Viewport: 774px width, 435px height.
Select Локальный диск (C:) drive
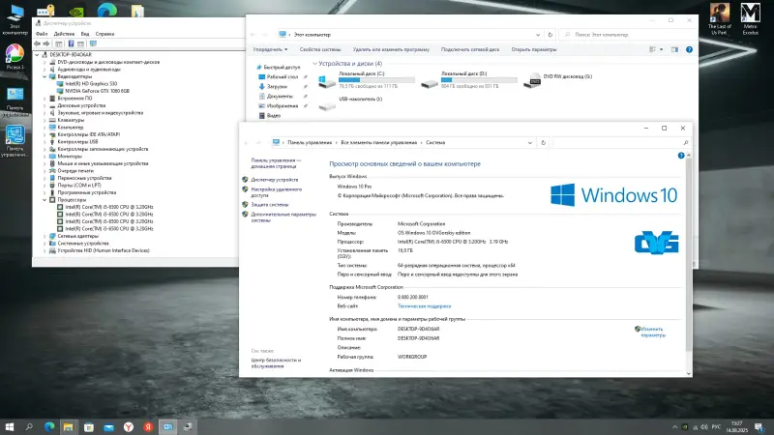click(x=367, y=79)
